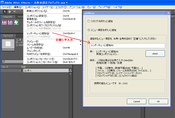Click the green diamond launcher icon

pos(16,22)
